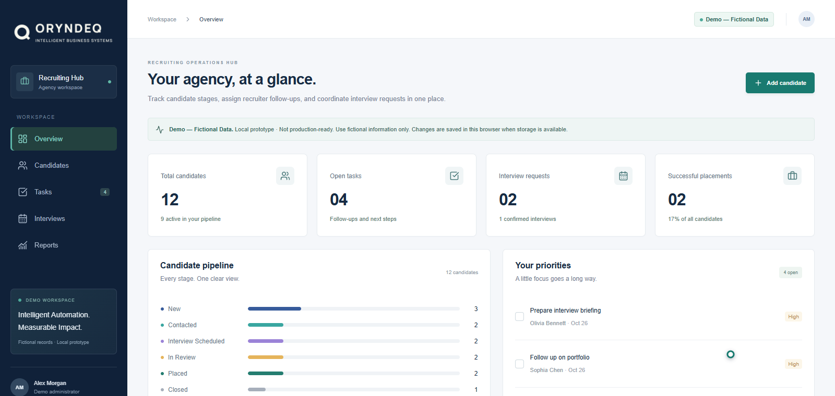Click the Interview requests calendar icon
Screen dimensions: 835x396
pos(623,176)
